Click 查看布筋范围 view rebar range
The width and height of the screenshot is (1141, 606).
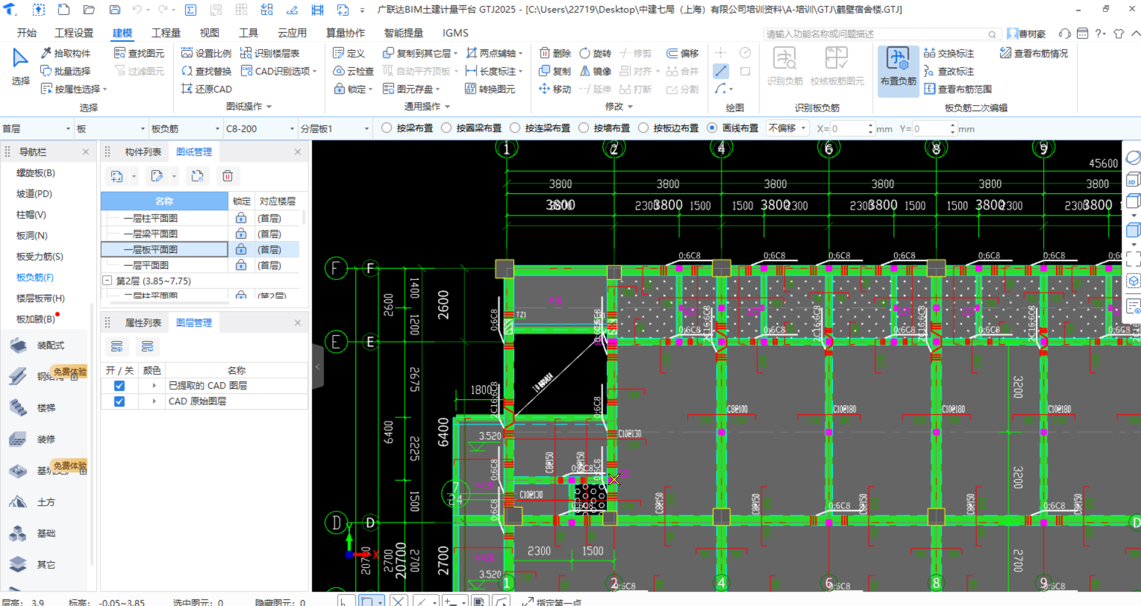[x=958, y=89]
